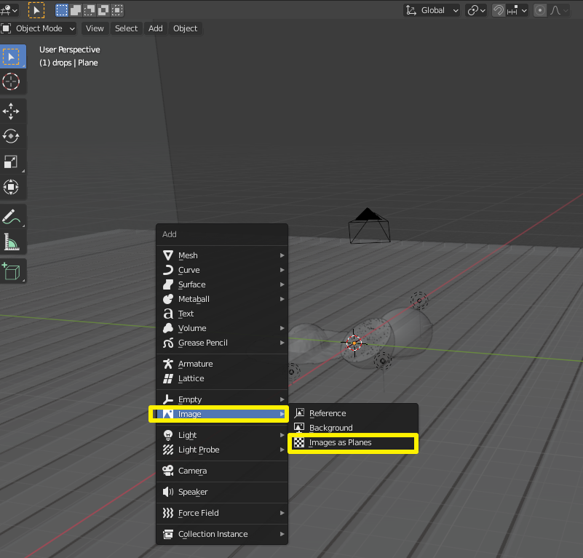Open the Object Mode dropdown

(39, 28)
